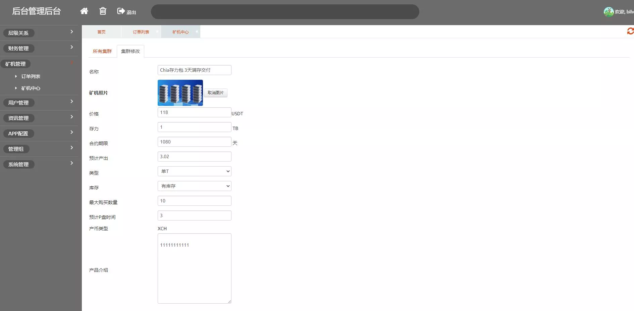
Task: Click the mining machine photo thumbnail
Action: (180, 93)
